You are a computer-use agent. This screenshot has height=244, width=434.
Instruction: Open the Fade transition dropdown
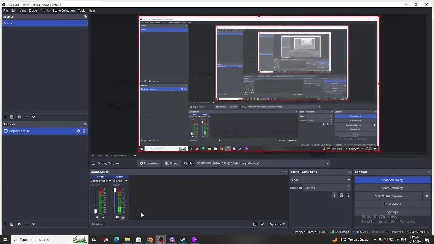tap(320, 180)
